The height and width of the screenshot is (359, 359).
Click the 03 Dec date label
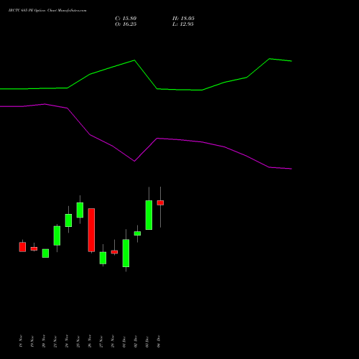point(147,341)
